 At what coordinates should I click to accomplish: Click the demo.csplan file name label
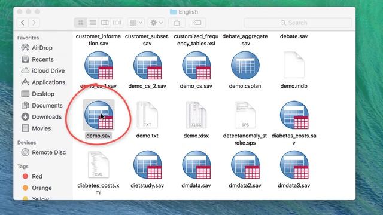(245, 86)
